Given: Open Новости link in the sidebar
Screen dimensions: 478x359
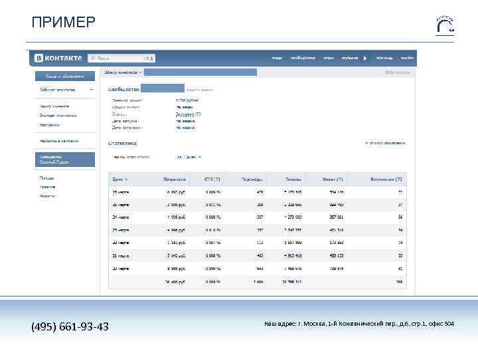Looking at the screenshot, I should 47,196.
